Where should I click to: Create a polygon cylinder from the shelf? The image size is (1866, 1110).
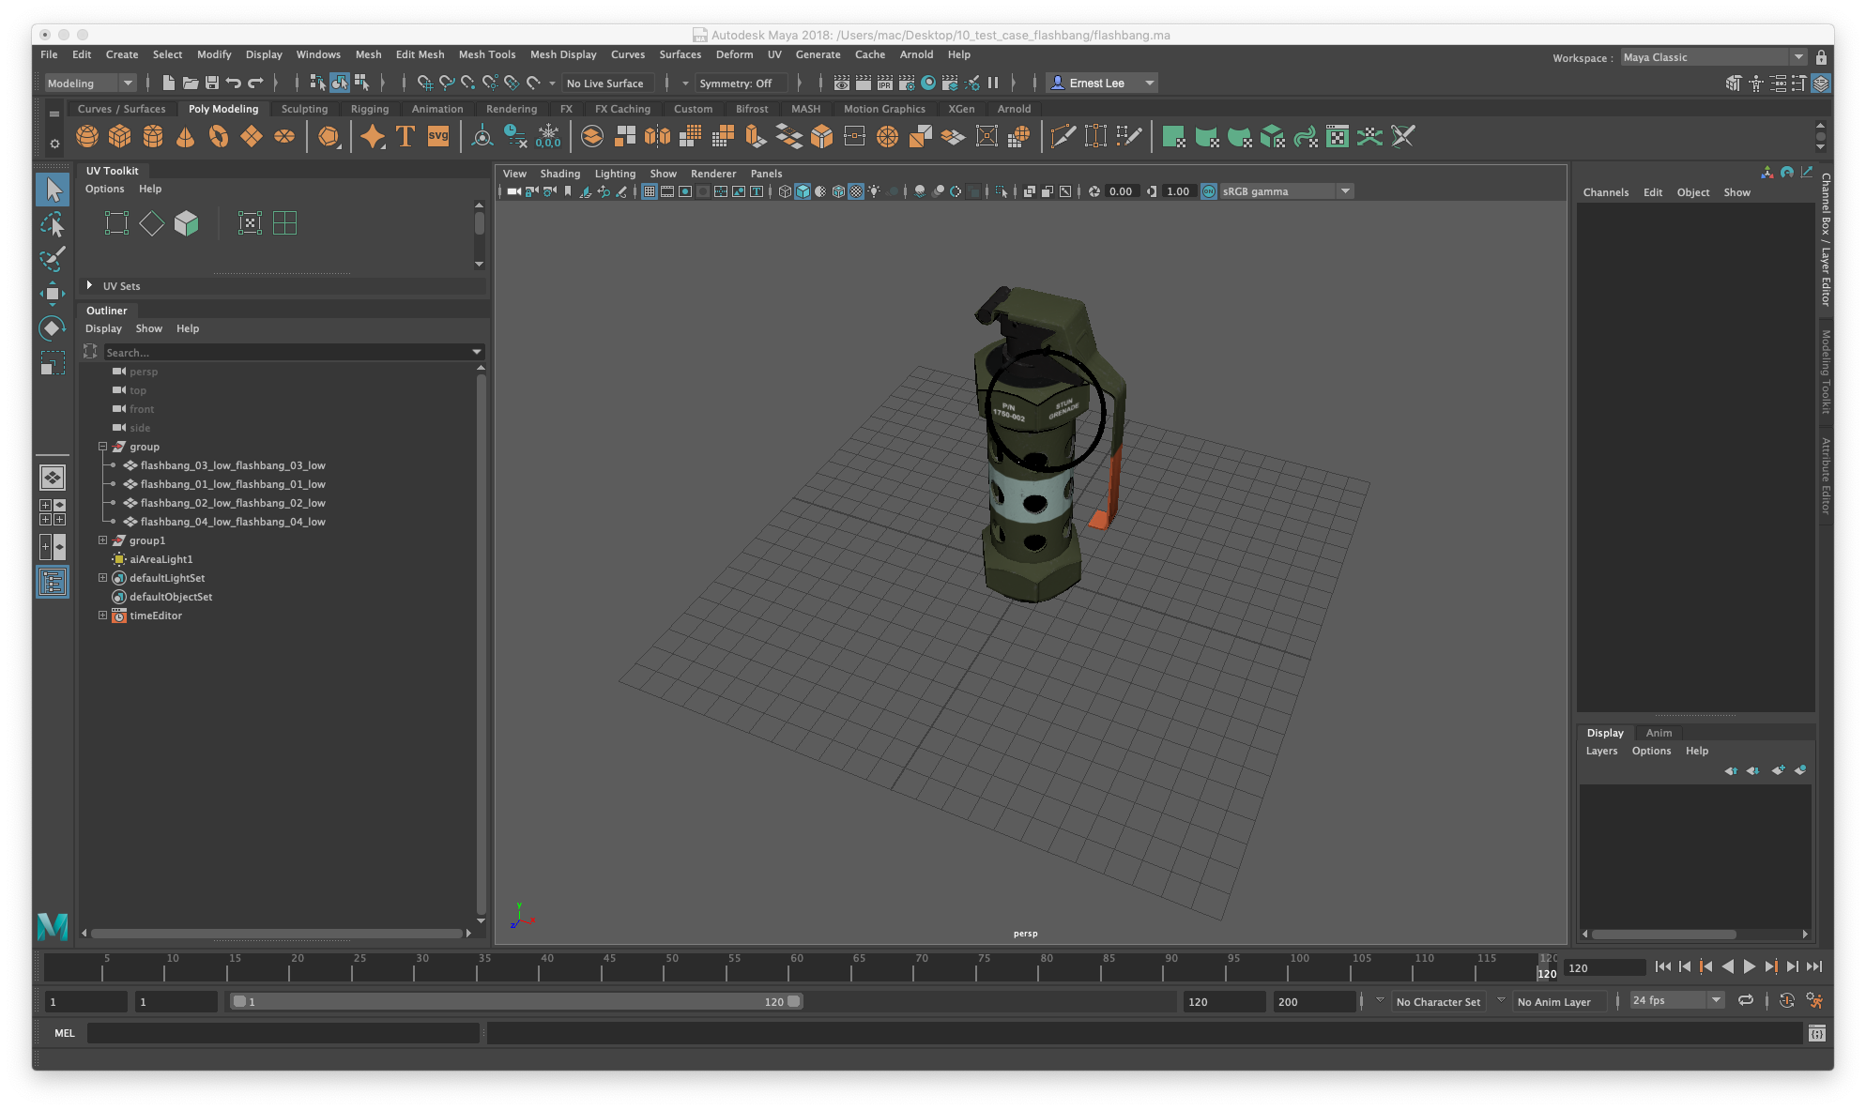click(152, 136)
